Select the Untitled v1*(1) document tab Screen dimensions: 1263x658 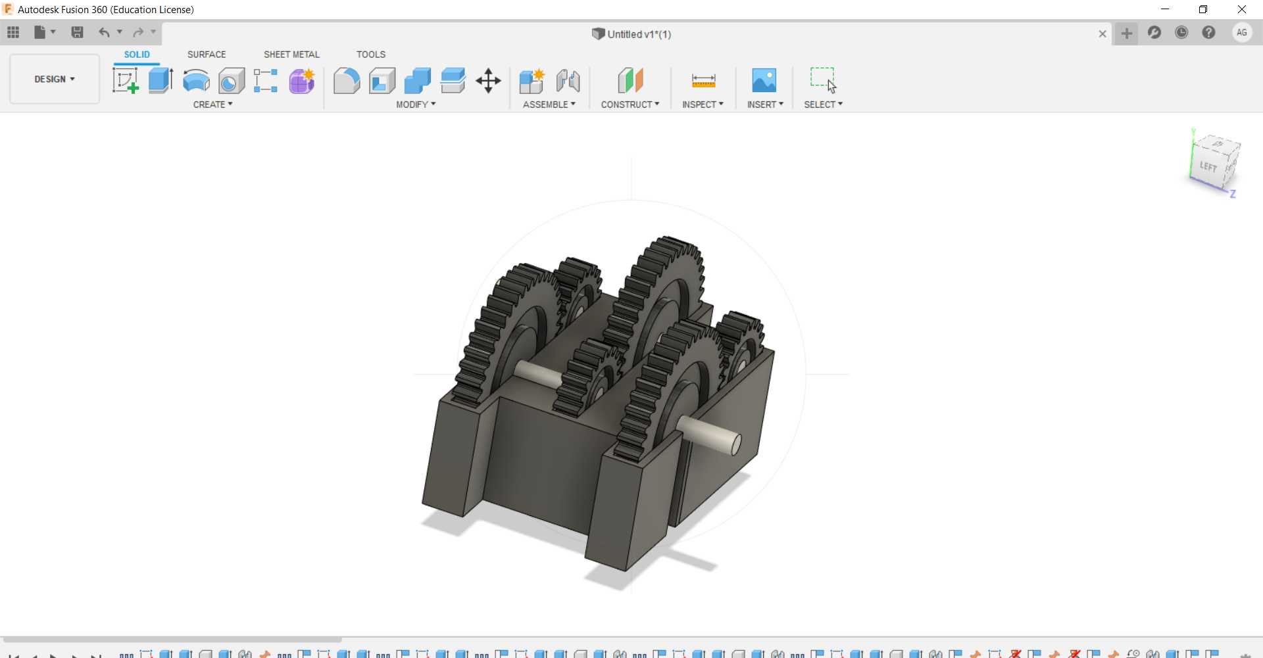631,34
